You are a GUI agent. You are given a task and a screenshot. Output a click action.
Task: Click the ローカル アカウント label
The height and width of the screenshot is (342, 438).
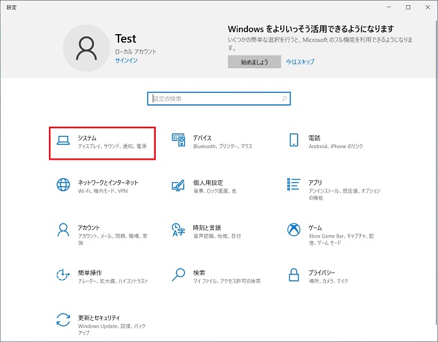136,52
